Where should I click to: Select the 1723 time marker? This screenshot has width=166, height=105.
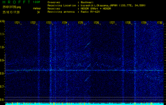click(x=49, y=23)
